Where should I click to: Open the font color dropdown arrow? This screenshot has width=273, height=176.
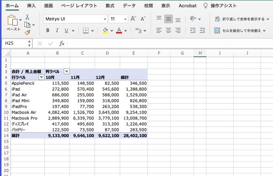click(126, 31)
